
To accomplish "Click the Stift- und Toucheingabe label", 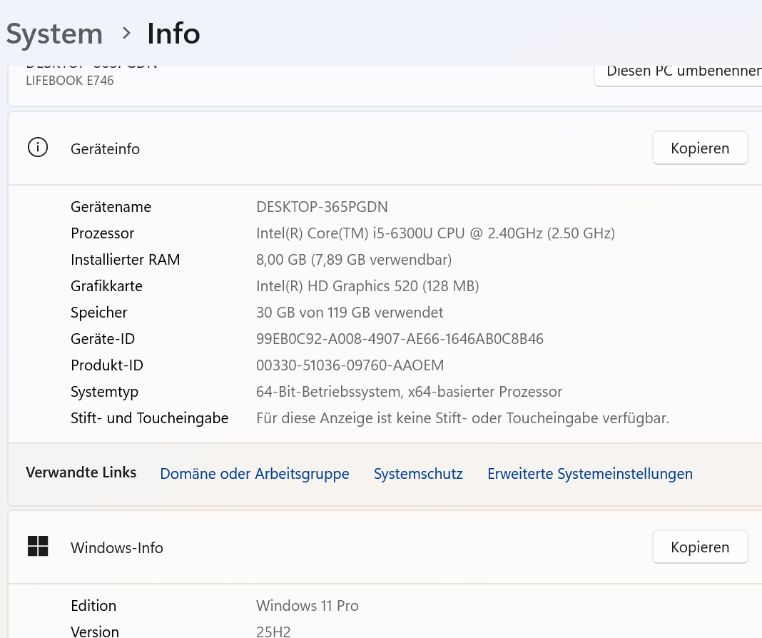I will (149, 418).
